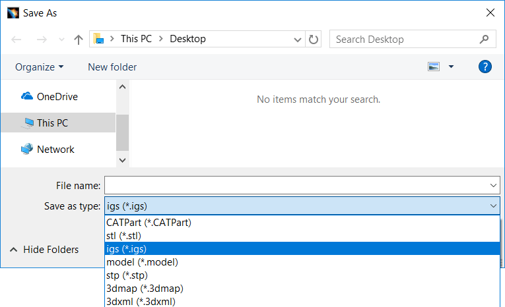Select stp (*.stp) file type option
The image size is (505, 307).
tap(127, 275)
